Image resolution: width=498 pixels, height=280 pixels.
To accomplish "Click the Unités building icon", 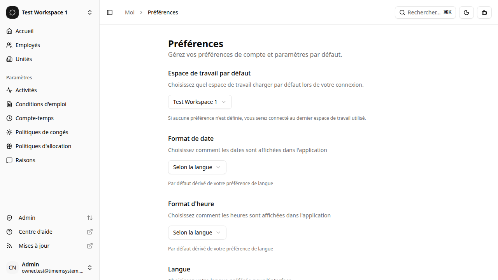I will (x=9, y=59).
